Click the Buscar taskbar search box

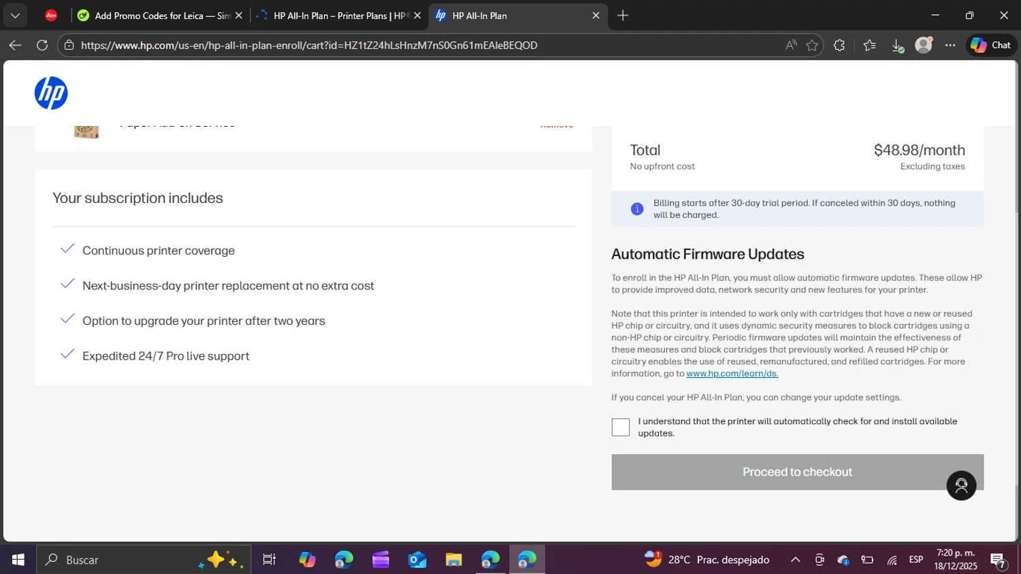coord(144,560)
